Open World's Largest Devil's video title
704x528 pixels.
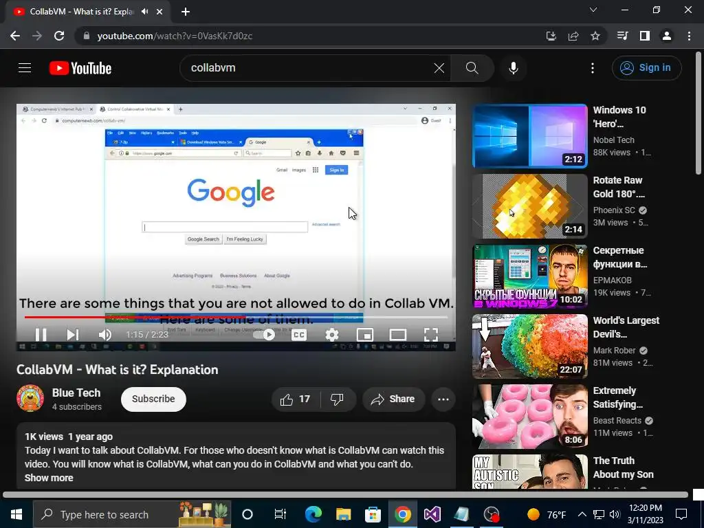pos(626,327)
